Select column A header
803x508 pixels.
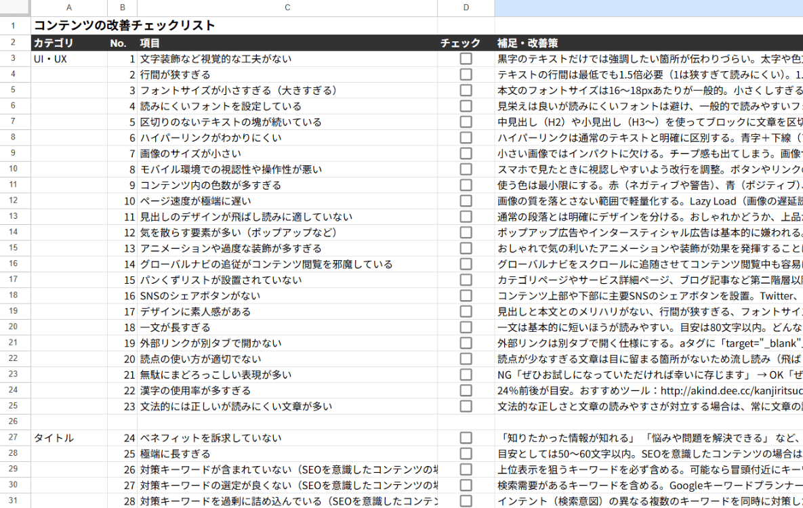pos(68,8)
